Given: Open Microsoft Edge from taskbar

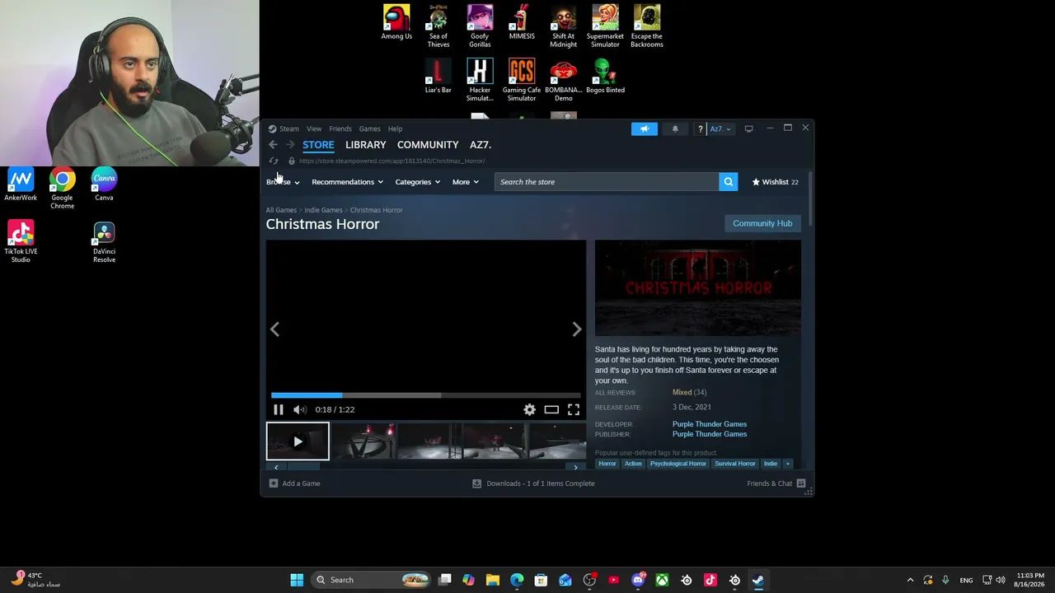Looking at the screenshot, I should point(517,580).
